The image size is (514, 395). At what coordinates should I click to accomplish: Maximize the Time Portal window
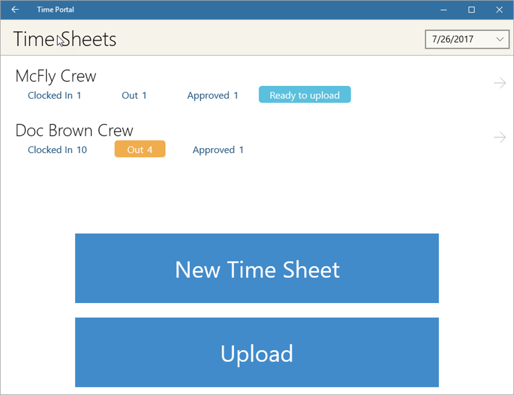coord(471,10)
